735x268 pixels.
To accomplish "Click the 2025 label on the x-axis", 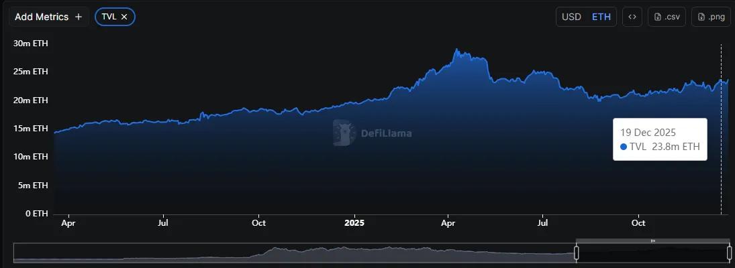I will (x=353, y=223).
